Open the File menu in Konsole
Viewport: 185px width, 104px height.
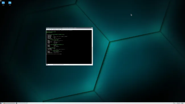pos(47,29)
